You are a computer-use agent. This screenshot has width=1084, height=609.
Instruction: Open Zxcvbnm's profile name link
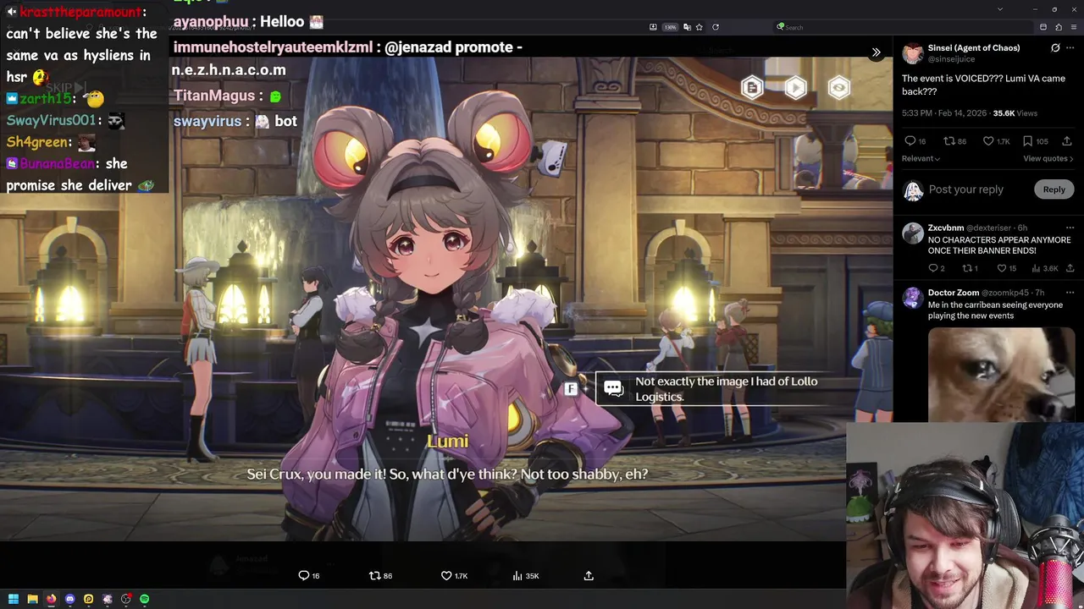(946, 228)
